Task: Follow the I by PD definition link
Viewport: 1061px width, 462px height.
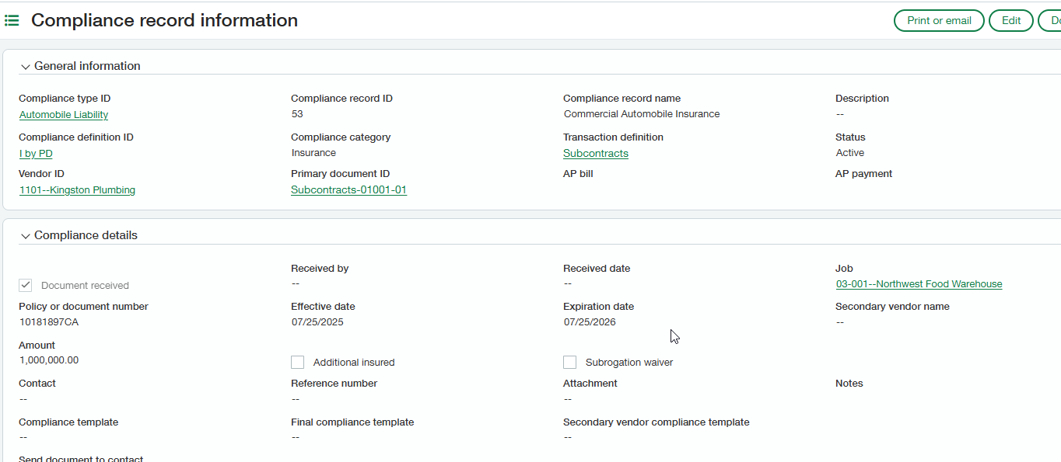Action: [36, 154]
